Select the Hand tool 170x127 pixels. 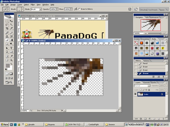click(7, 60)
